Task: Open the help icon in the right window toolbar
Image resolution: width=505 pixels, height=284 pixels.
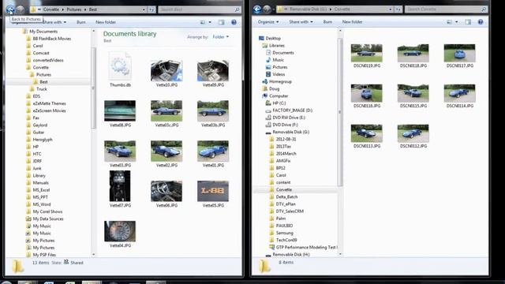Action: pos(481,22)
